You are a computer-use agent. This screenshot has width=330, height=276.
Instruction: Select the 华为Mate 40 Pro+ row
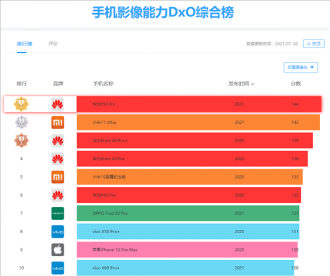(x=195, y=140)
